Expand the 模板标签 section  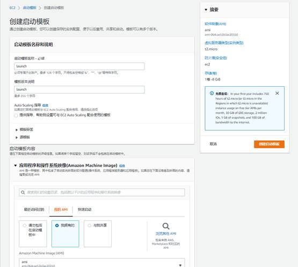pyautogui.click(x=24, y=130)
